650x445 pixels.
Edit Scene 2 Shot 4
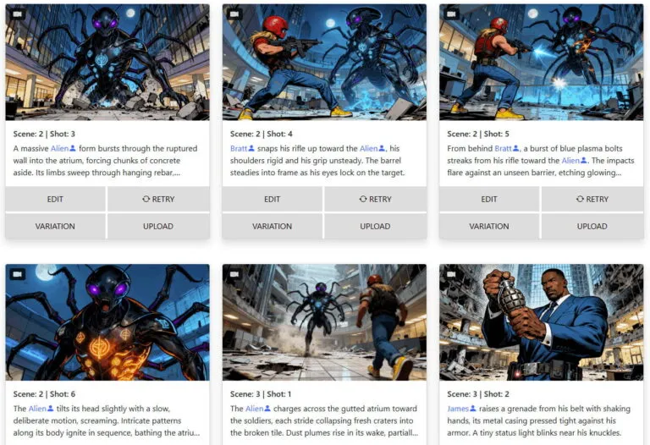pos(273,200)
